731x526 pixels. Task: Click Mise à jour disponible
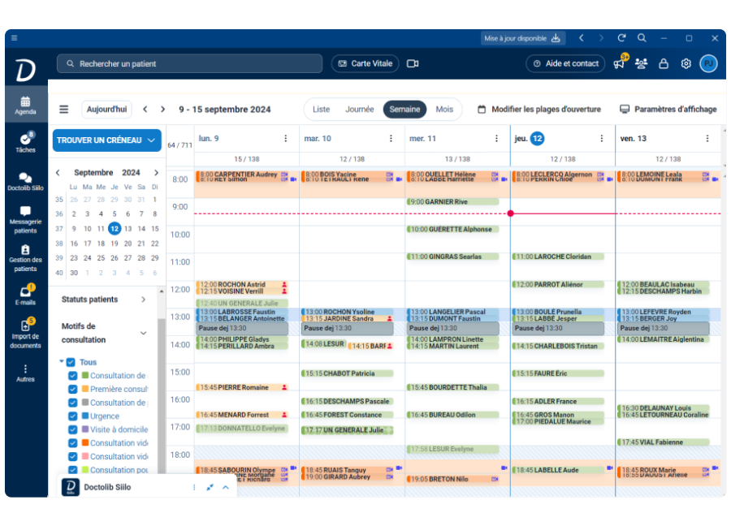(x=523, y=38)
